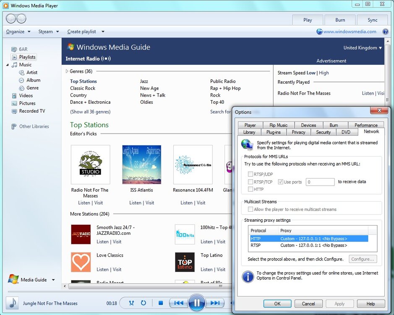Screen dimensions: 394x315
Task: Open the Stream dropdown menu
Action: (x=49, y=31)
